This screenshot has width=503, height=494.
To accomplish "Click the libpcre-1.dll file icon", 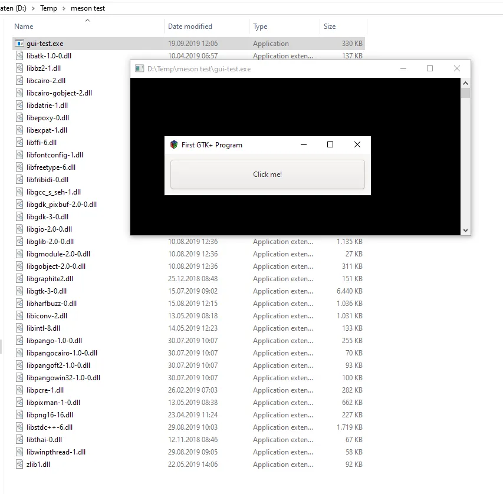I will (x=19, y=390).
